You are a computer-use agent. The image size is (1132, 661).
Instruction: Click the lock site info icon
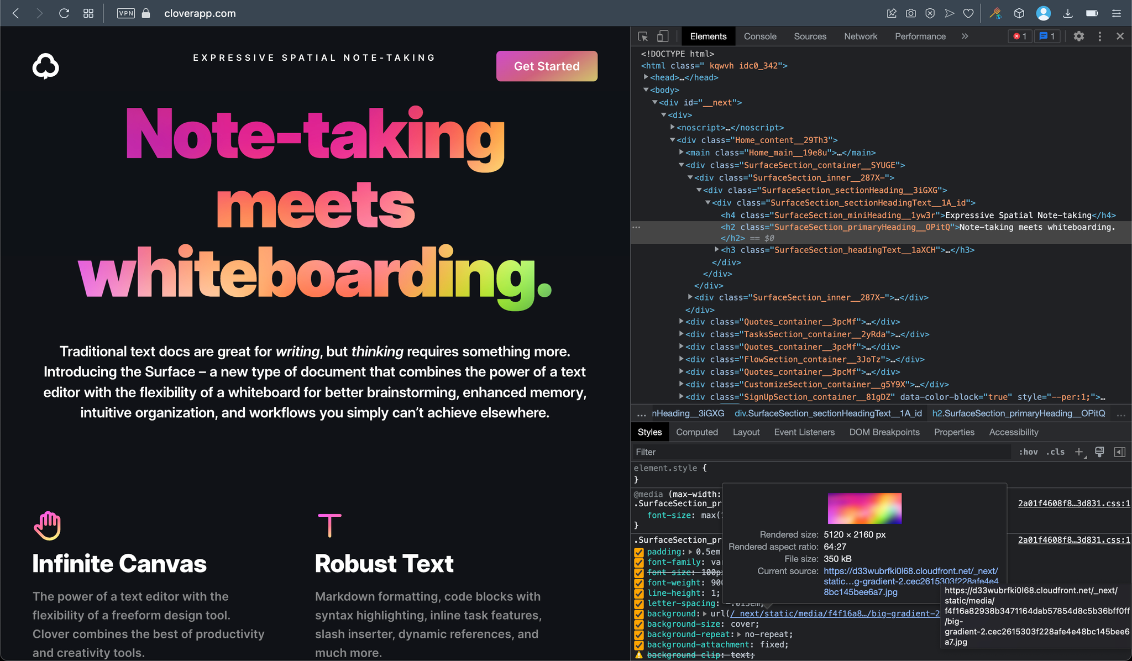pos(146,13)
